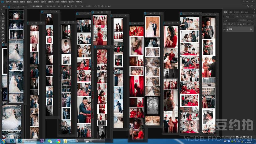Click the align horizontal centers icon
Image resolution: width=256 pixels, height=144 pixels.
(51, 6)
